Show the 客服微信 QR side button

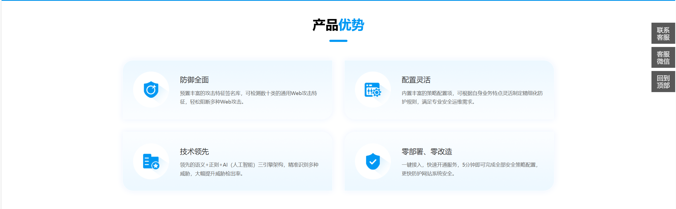(x=663, y=58)
